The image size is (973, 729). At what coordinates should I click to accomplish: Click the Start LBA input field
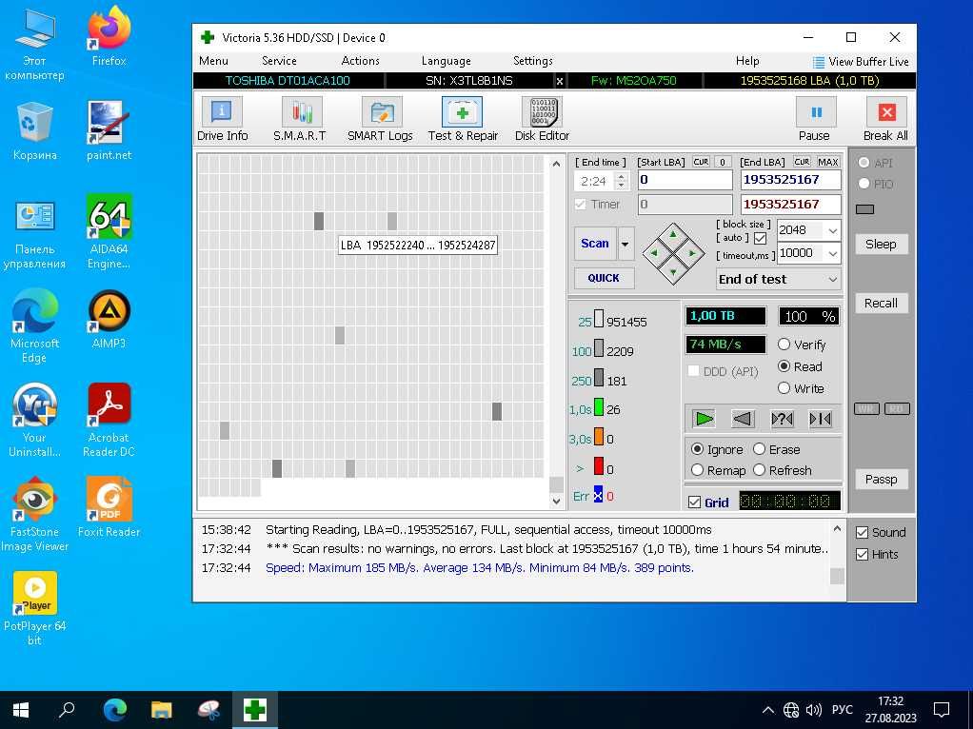(685, 180)
